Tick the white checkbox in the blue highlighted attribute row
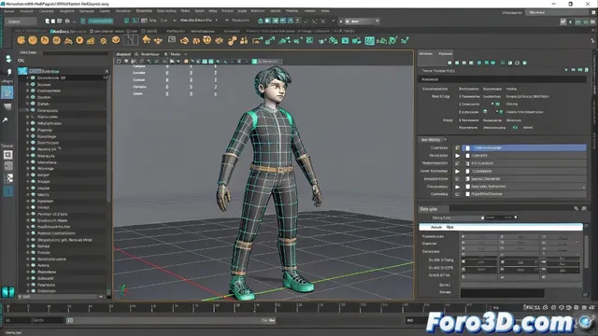This screenshot has height=336, width=598. pyautogui.click(x=467, y=147)
